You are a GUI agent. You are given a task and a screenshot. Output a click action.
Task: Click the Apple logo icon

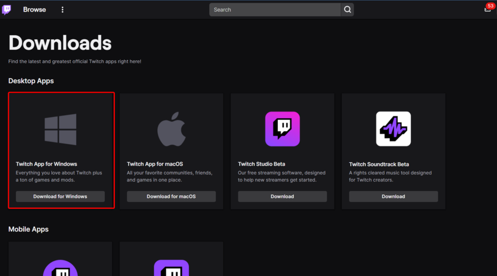pyautogui.click(x=172, y=129)
